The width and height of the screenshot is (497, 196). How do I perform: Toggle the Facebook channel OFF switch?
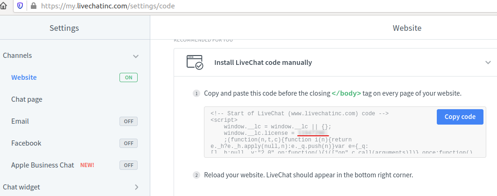point(128,143)
